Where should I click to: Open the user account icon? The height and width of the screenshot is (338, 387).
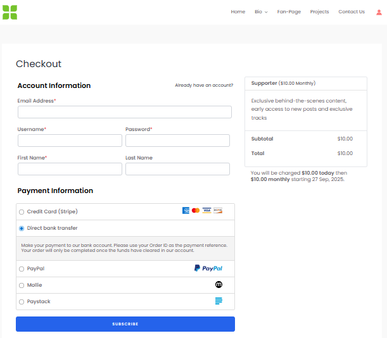[x=379, y=12]
